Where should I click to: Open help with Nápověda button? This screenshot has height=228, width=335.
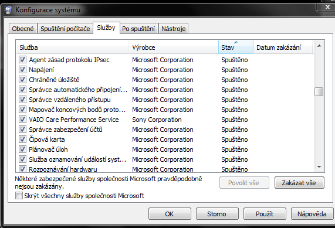pos(312,214)
